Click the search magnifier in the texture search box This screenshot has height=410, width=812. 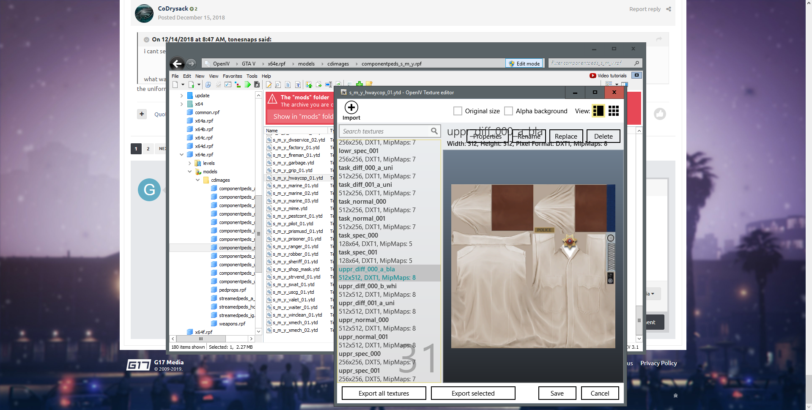click(434, 131)
